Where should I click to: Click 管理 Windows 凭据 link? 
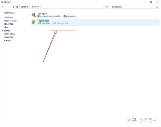(61, 23)
